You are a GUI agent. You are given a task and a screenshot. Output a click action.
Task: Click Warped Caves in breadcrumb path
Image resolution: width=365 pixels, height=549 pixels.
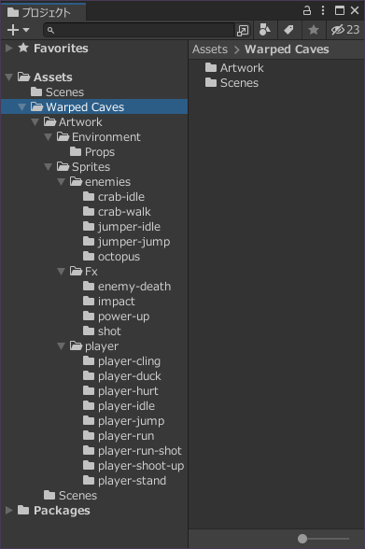[x=287, y=49]
